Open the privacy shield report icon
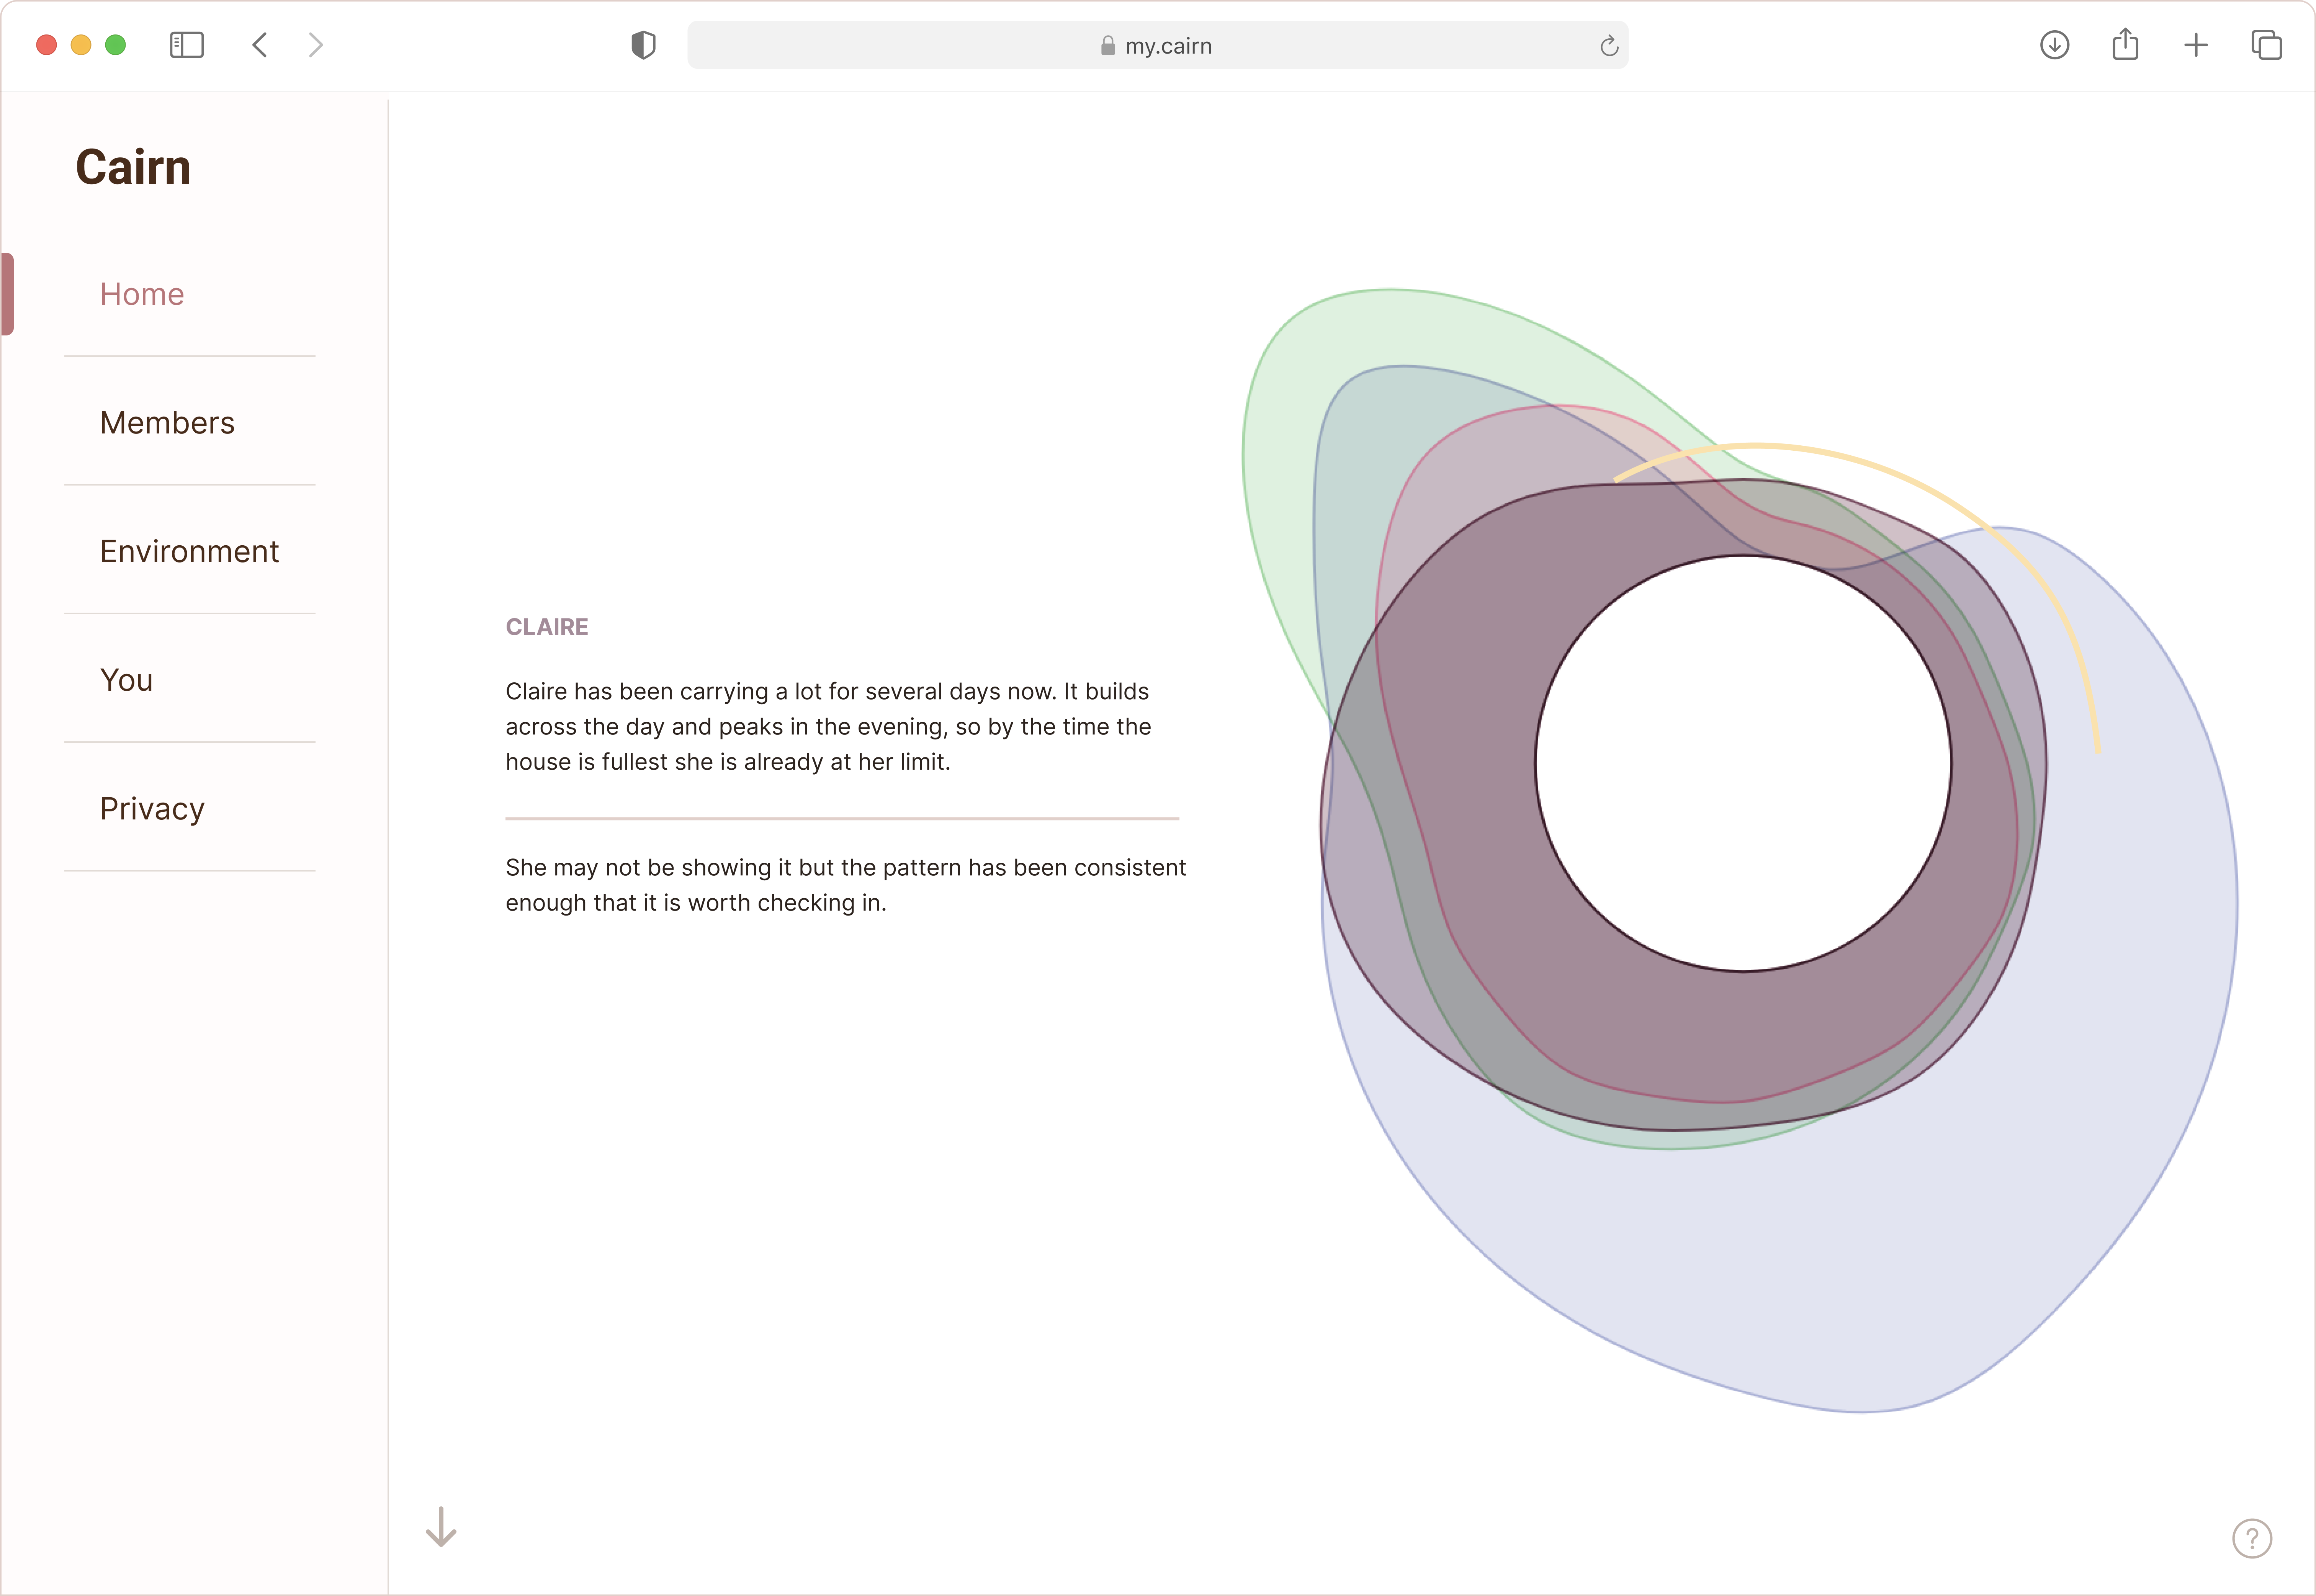 coord(643,45)
